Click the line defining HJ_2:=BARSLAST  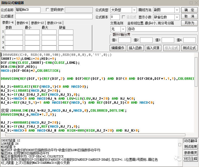45,87
